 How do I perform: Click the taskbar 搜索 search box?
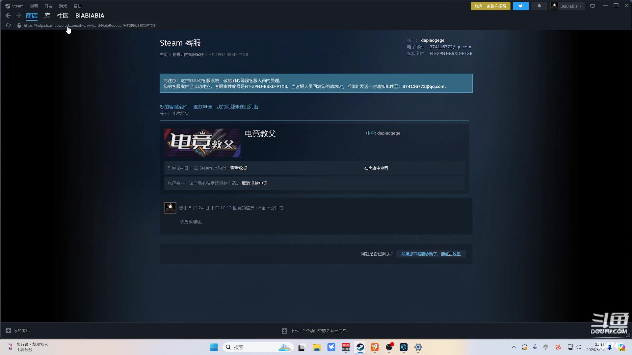tap(258, 347)
